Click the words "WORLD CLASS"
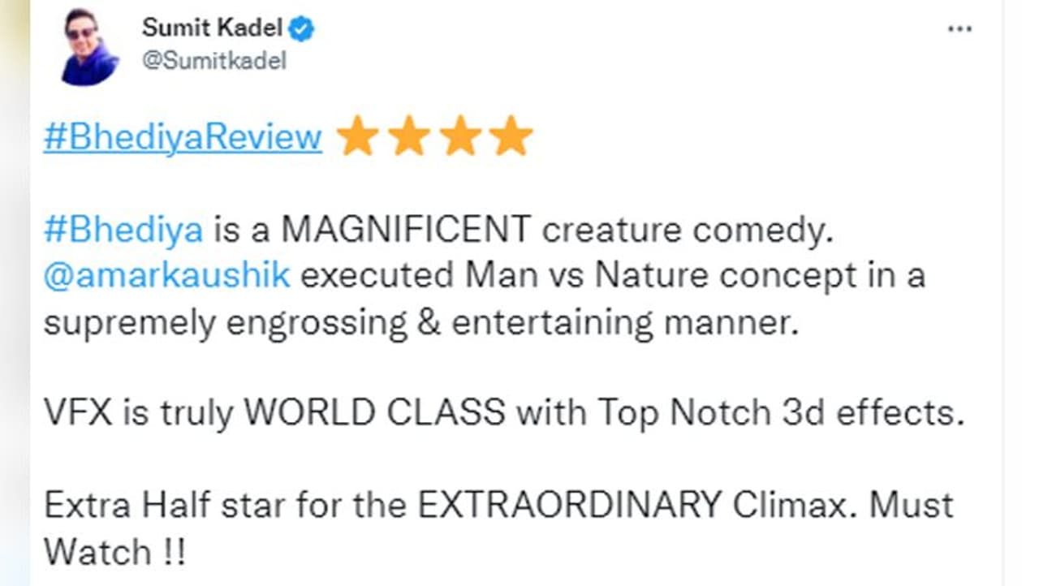 click(x=374, y=414)
